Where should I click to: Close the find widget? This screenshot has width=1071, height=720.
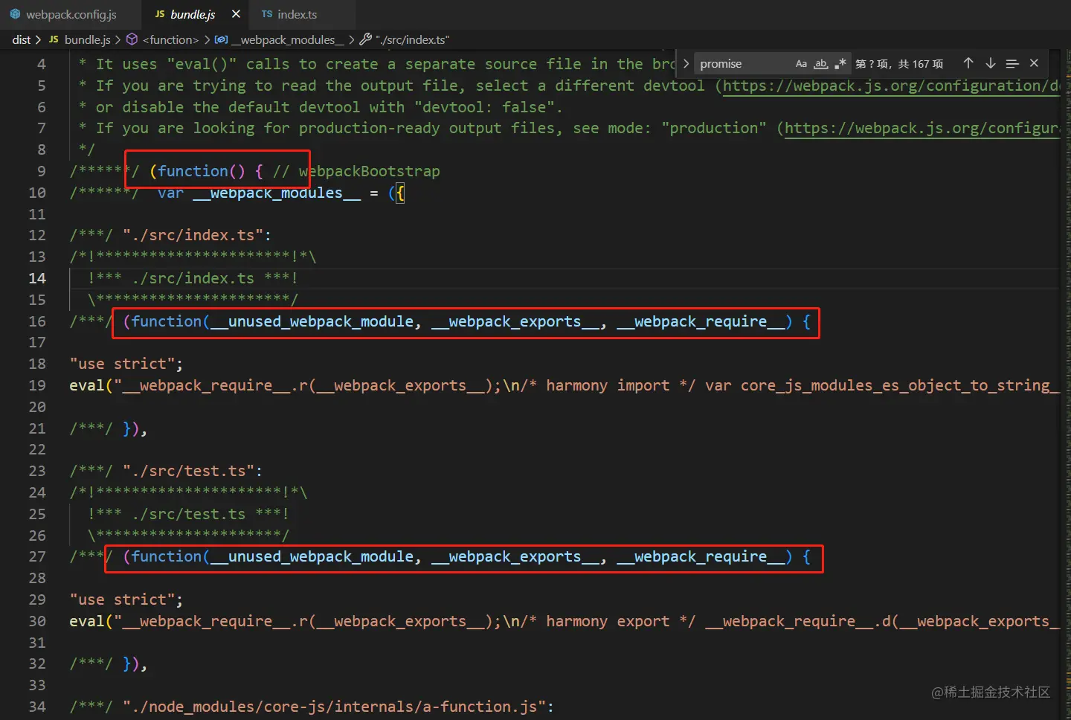click(1034, 63)
